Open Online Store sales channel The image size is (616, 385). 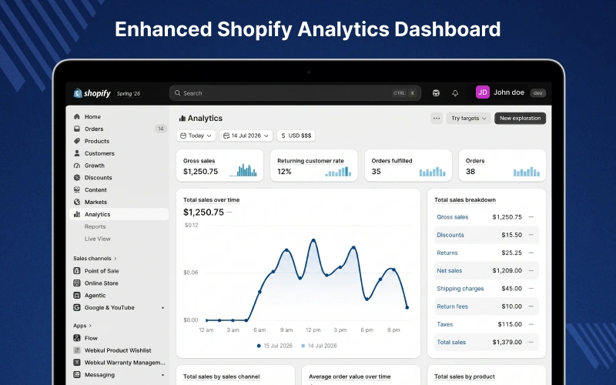click(x=119, y=283)
